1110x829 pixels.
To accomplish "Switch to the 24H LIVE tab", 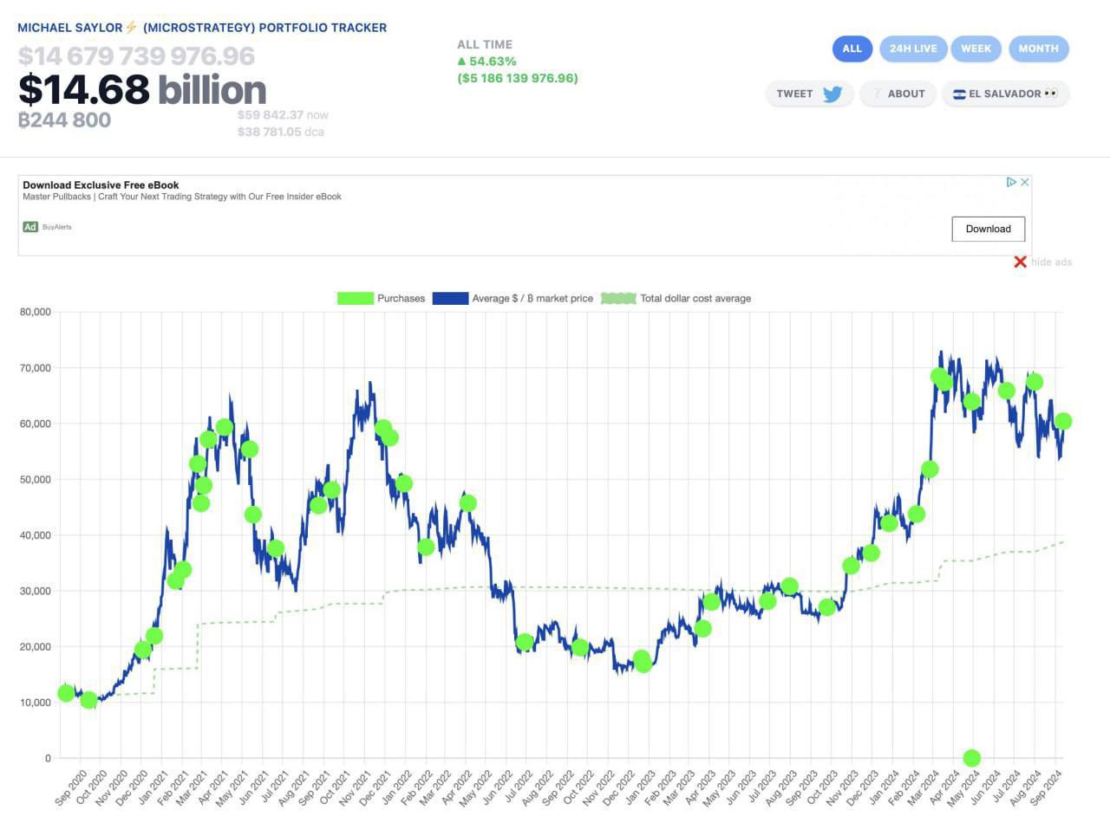I will [913, 49].
